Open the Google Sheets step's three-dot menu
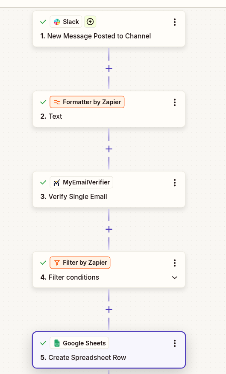 click(x=175, y=343)
